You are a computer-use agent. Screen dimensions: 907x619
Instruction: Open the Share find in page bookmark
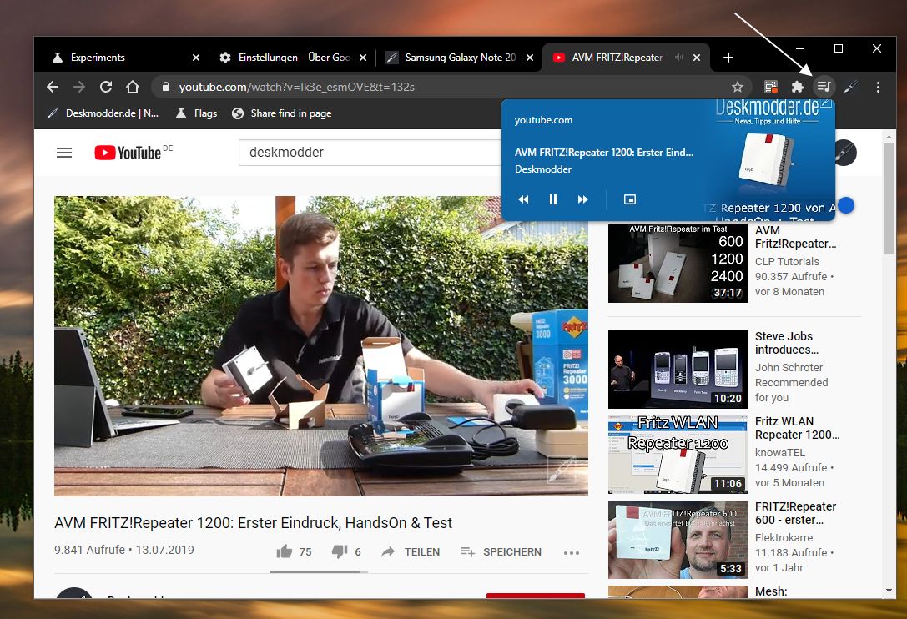[282, 113]
